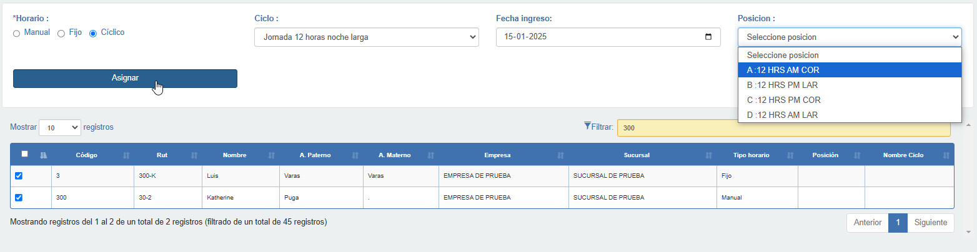The width and height of the screenshot is (977, 252).
Task: Sort by Tipo horario column arrows
Action: tap(791, 155)
